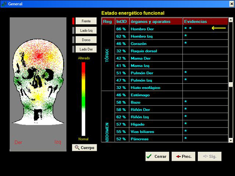The width and height of the screenshot is (235, 176).
Task: Click the magnifier icon on Cuerpo button
Action: pyautogui.click(x=77, y=148)
